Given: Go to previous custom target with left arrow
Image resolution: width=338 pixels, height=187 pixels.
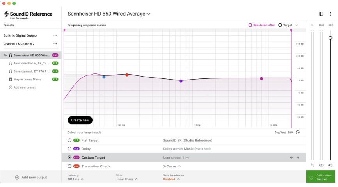Looking at the screenshot, I should 291,157.
